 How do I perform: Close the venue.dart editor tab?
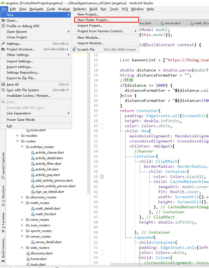coord(184,23)
